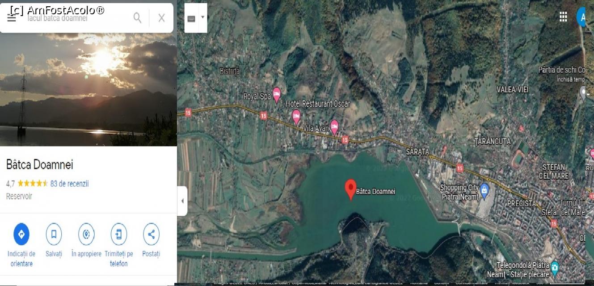Clear the search with X icon

point(161,18)
